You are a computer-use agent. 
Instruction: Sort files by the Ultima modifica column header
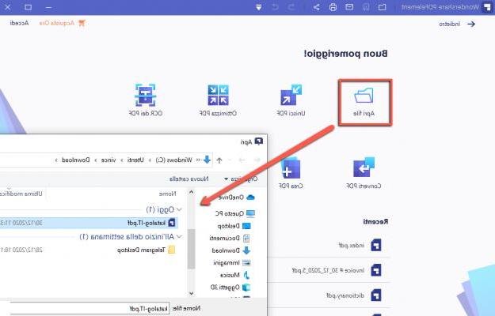[x=21, y=194]
